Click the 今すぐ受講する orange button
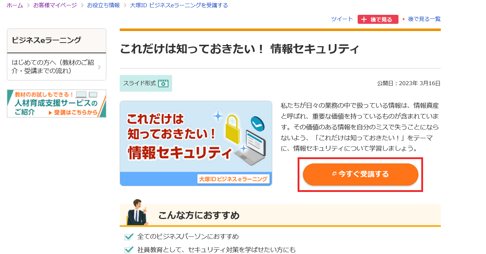Viewport: 486px width, 254px height. tap(361, 175)
